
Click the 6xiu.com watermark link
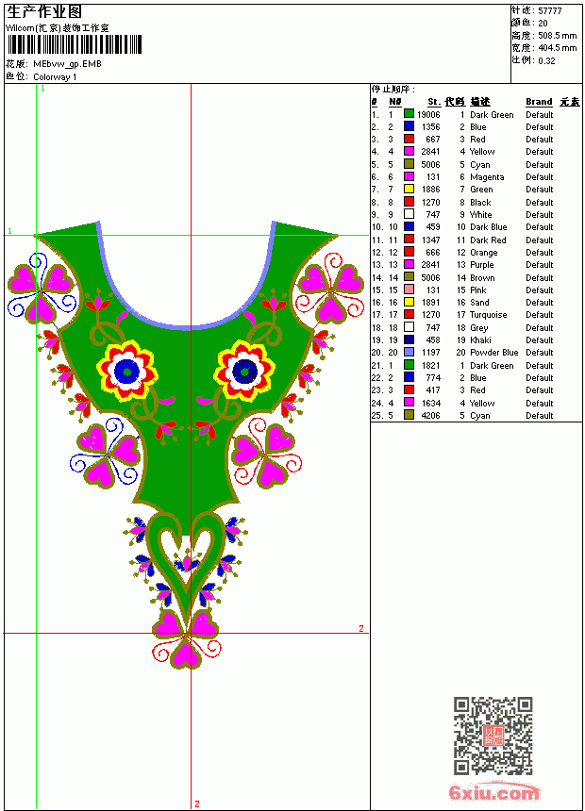pos(494,792)
